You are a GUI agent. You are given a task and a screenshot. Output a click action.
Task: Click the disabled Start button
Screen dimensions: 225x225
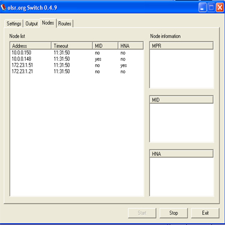[142, 213]
